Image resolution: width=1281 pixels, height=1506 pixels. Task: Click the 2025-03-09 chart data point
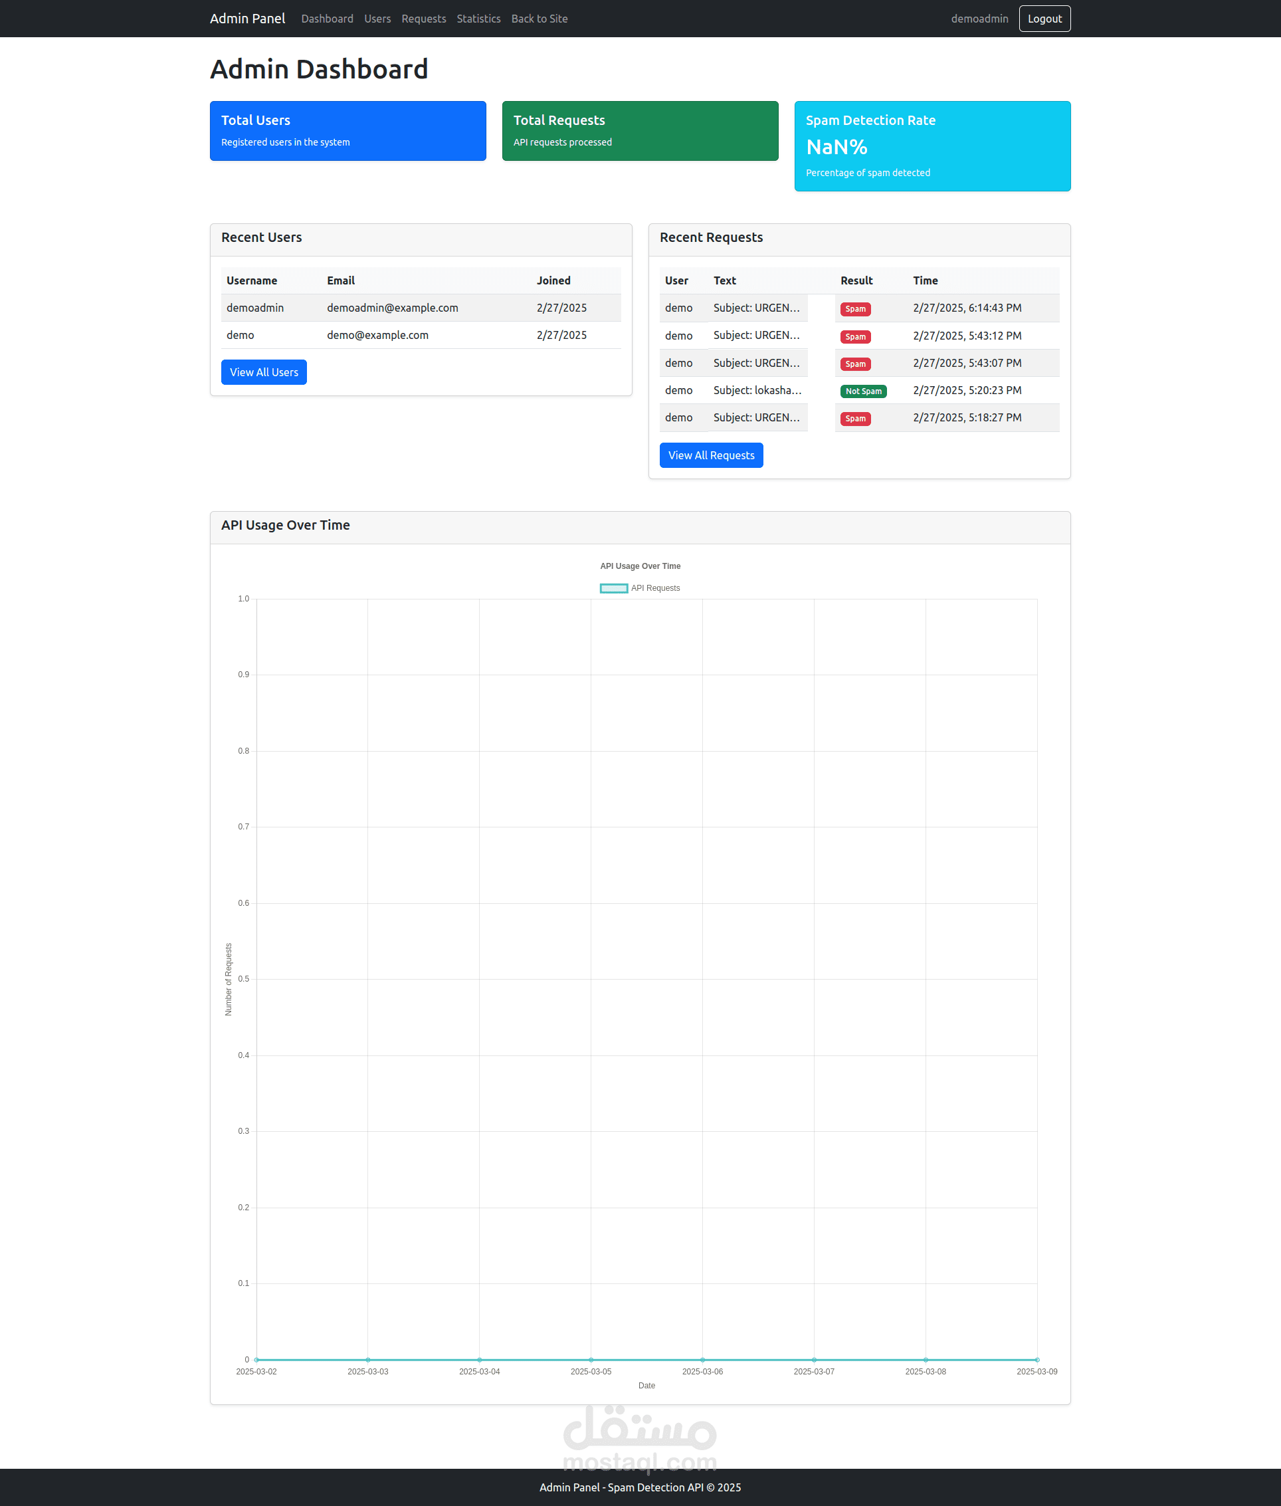[1036, 1358]
